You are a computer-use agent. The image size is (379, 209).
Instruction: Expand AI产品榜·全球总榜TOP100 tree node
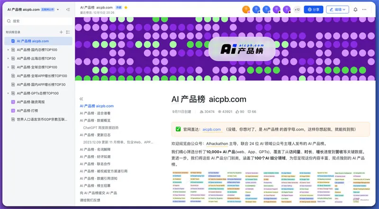click(8, 67)
